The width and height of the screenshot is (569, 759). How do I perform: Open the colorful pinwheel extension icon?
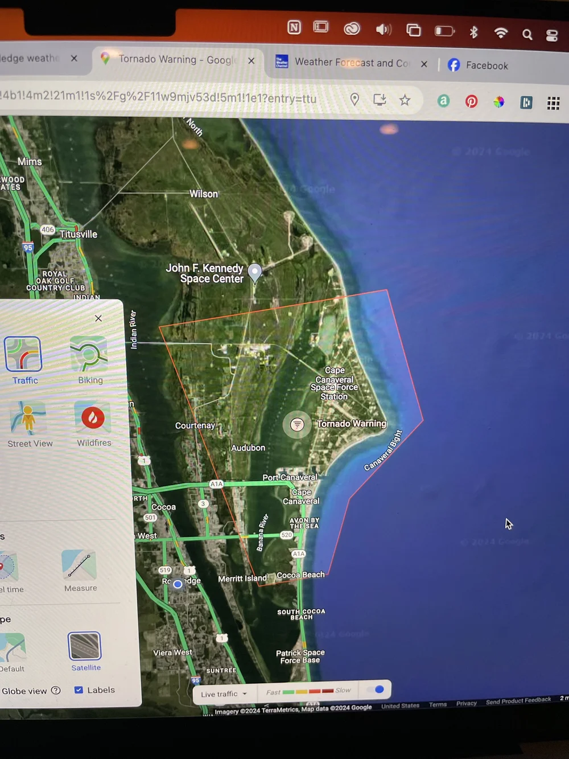tap(498, 102)
